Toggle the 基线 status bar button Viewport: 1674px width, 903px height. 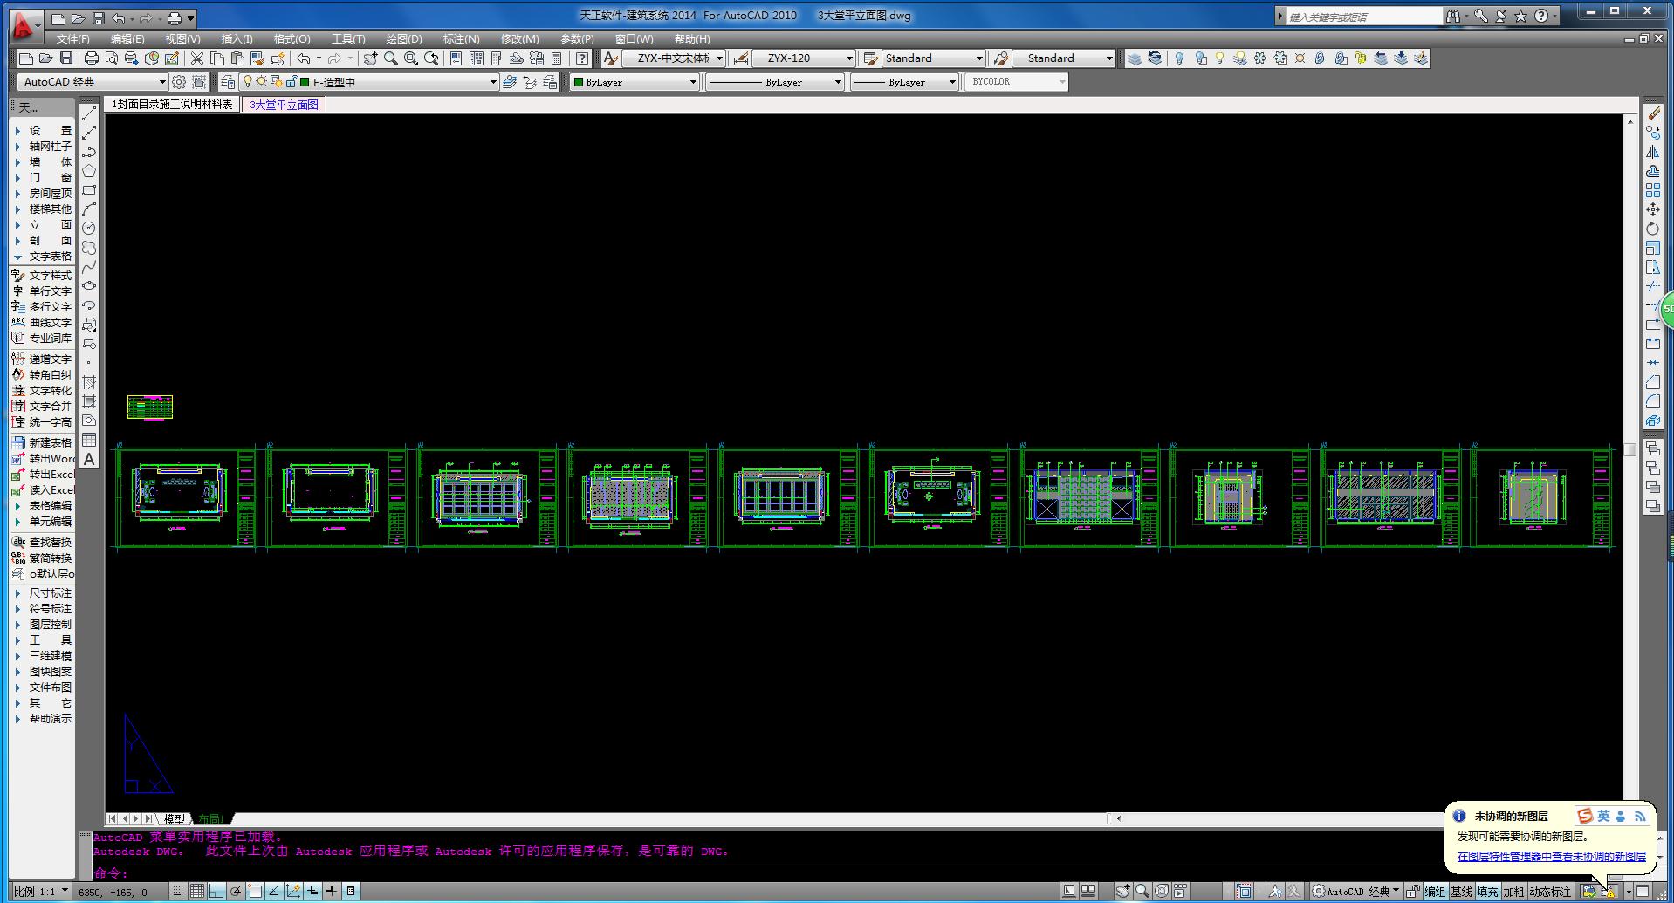click(1462, 892)
